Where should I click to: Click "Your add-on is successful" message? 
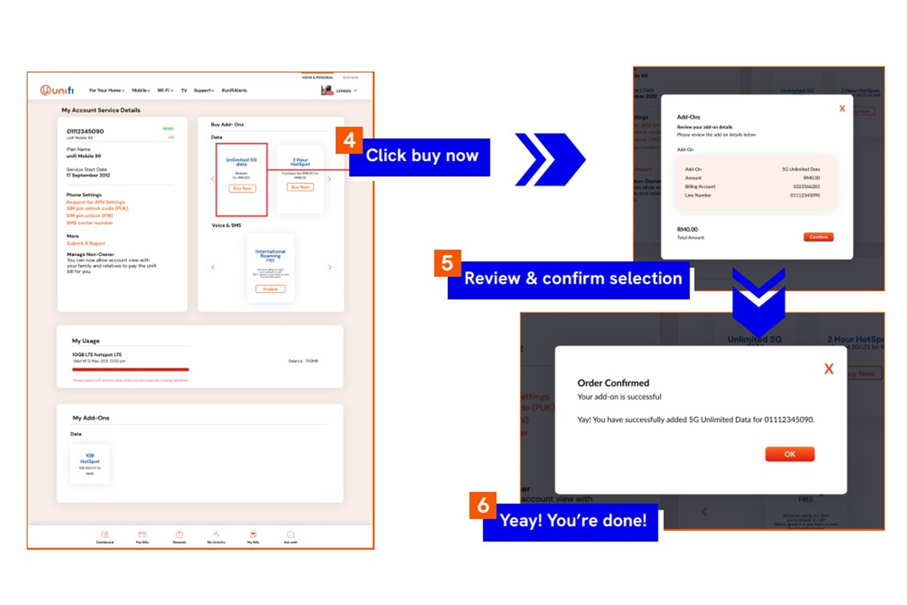pyautogui.click(x=619, y=397)
